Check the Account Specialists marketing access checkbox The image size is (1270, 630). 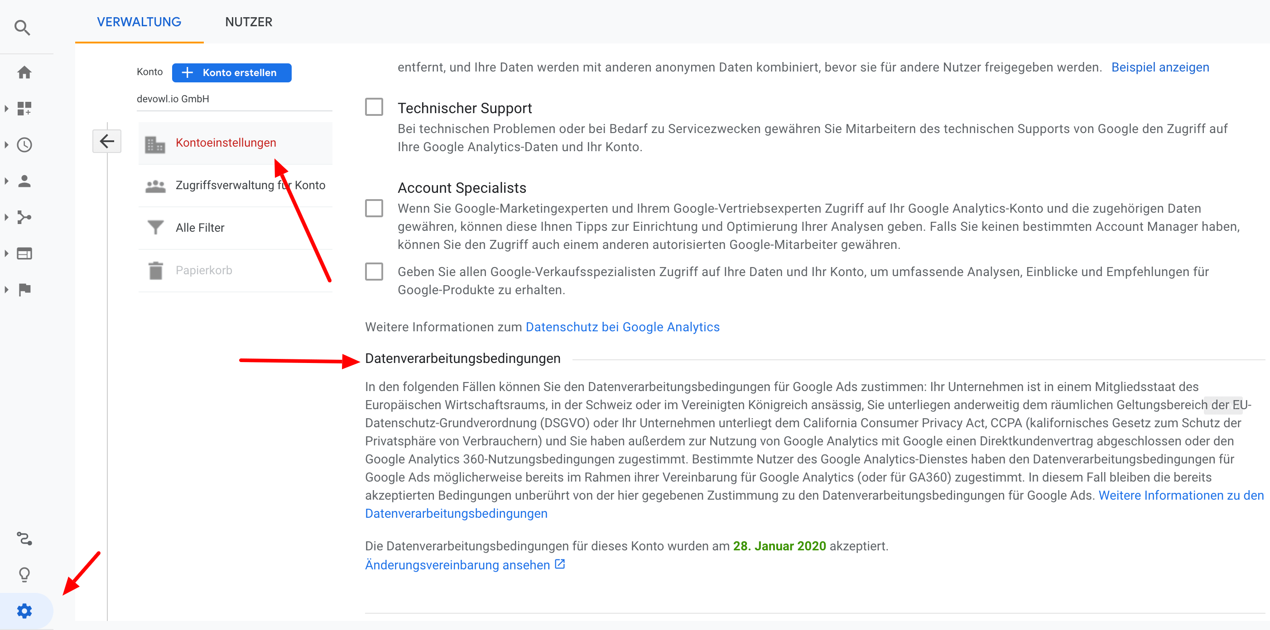(x=374, y=208)
